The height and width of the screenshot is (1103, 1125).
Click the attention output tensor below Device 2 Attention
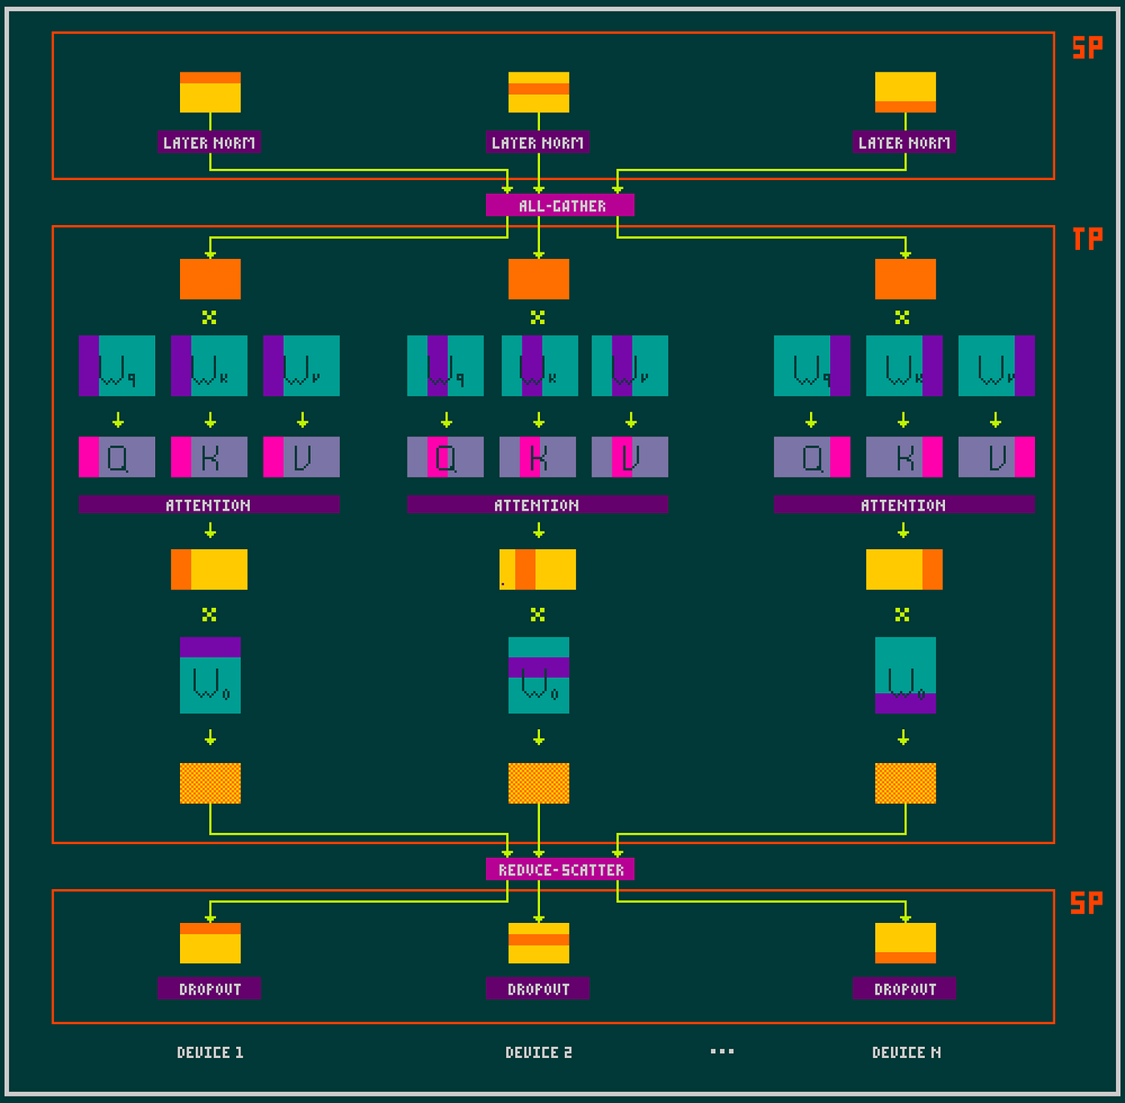(538, 569)
